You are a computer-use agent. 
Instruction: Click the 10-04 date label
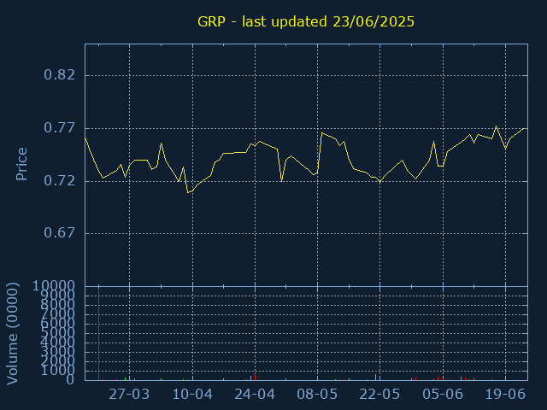click(x=192, y=395)
